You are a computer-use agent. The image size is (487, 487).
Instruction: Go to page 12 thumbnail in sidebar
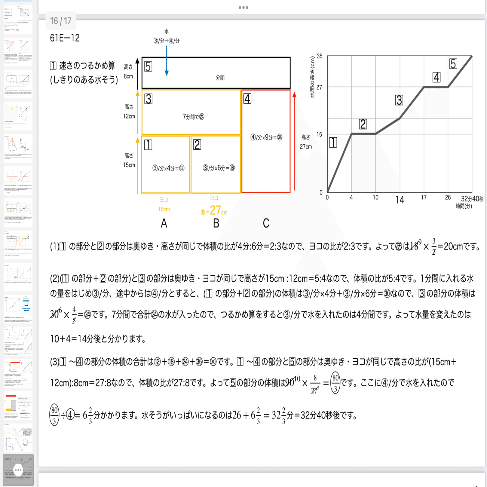(18, 341)
